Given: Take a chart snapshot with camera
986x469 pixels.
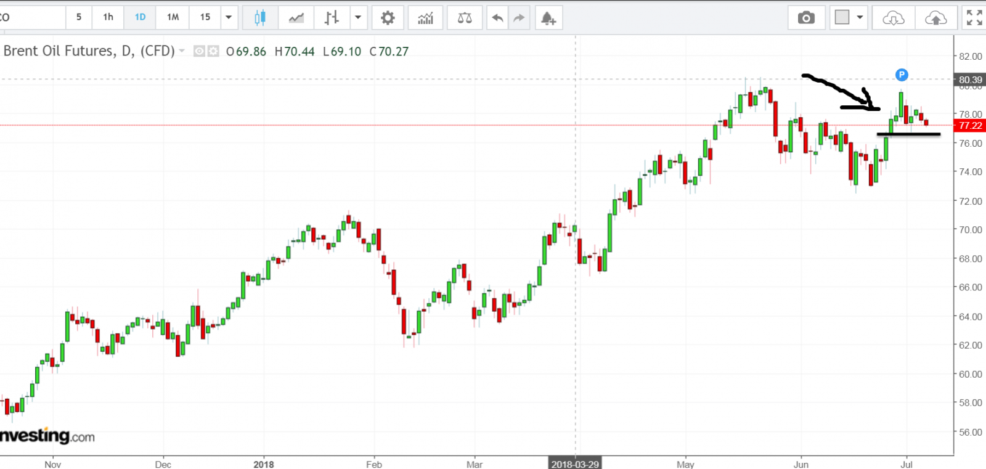Looking at the screenshot, I should (806, 18).
